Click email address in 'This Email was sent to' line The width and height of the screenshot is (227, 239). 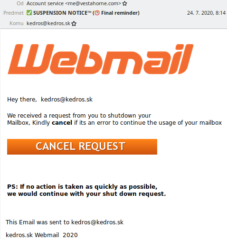click(97, 222)
